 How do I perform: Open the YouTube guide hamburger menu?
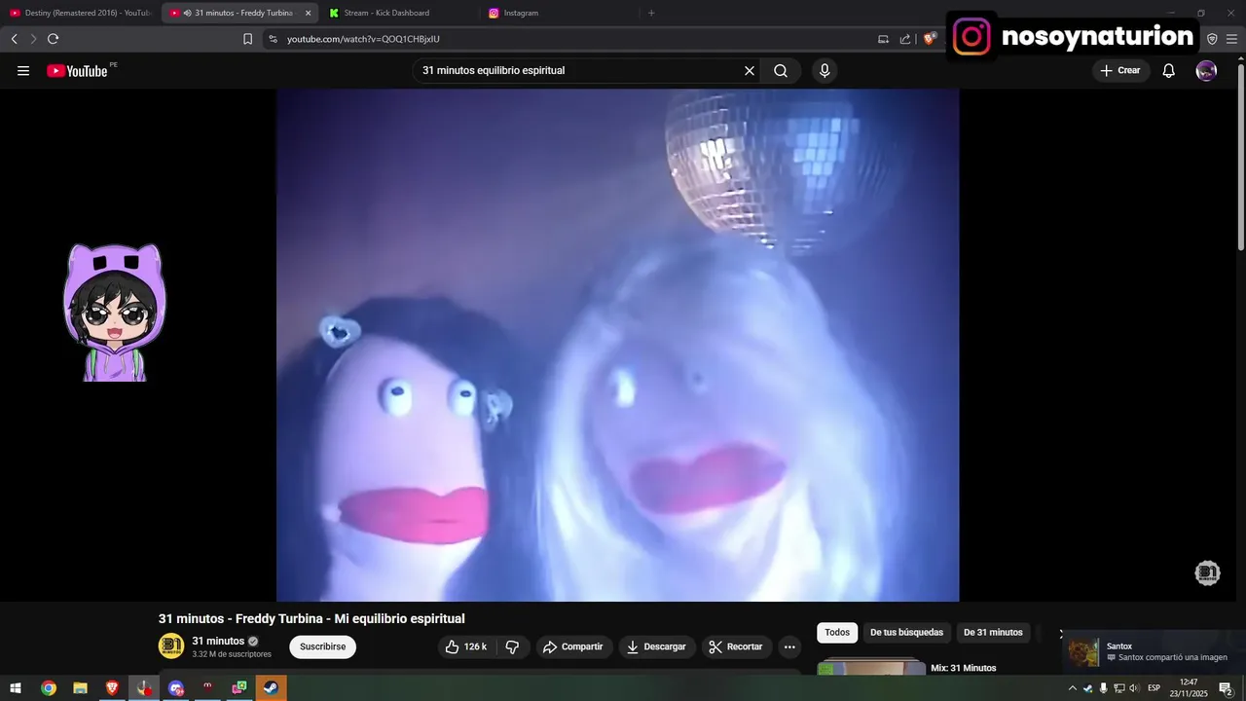pyautogui.click(x=23, y=70)
